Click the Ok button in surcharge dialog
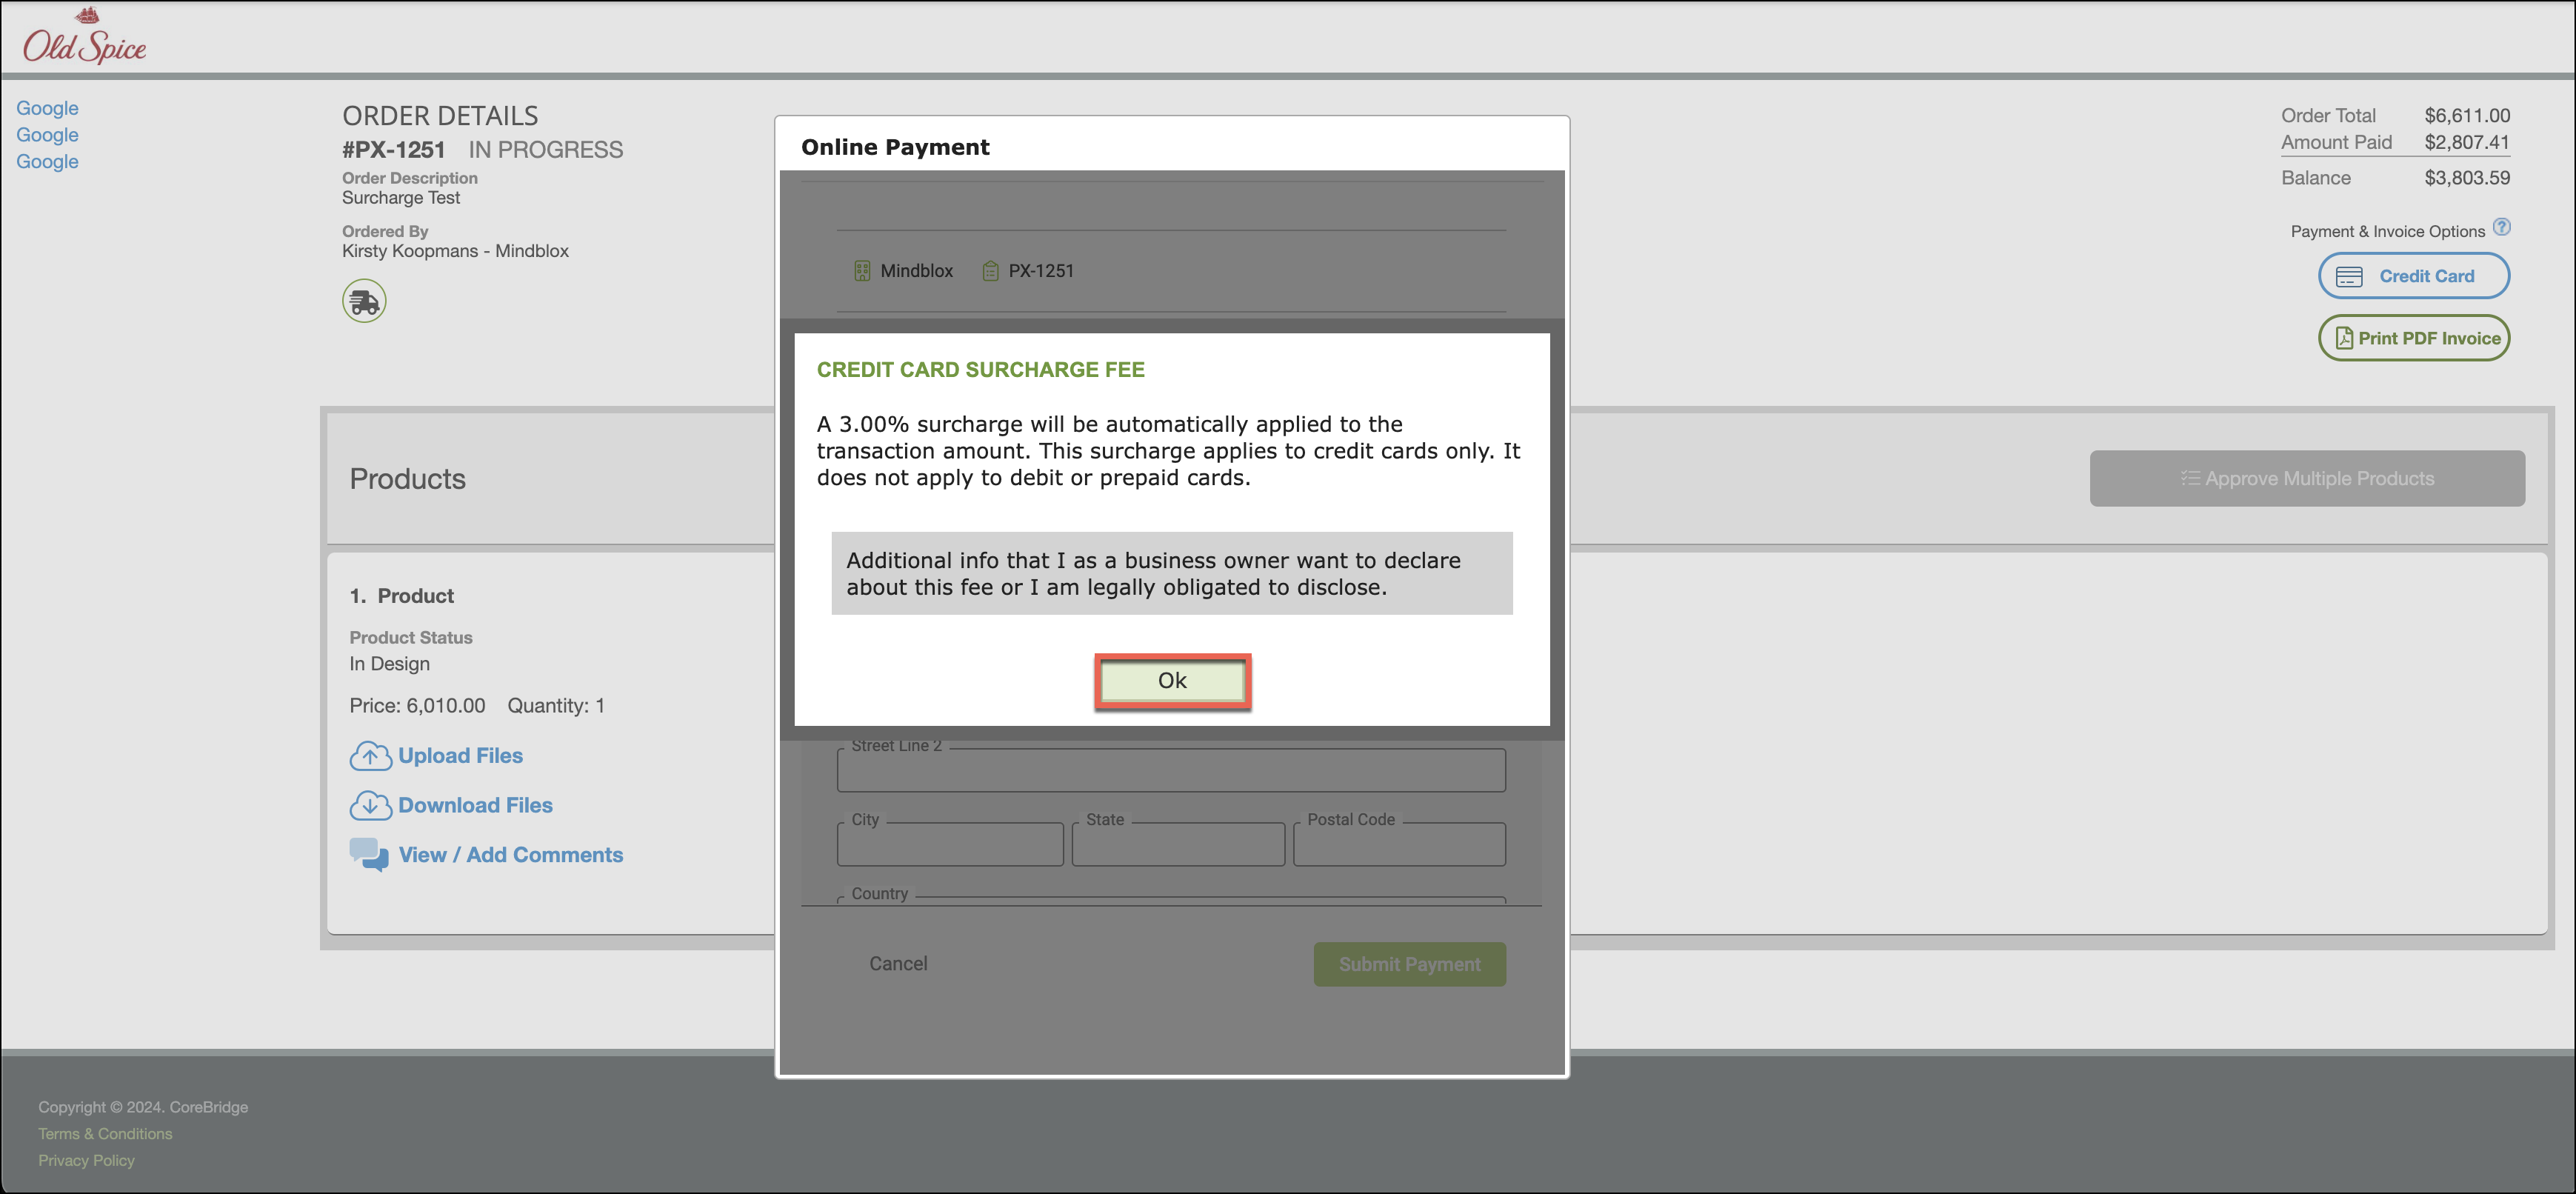 click(1172, 681)
